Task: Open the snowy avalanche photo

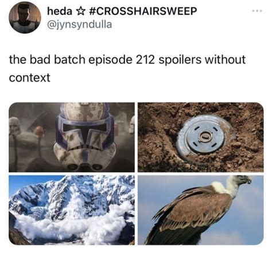Action: pyautogui.click(x=72, y=210)
